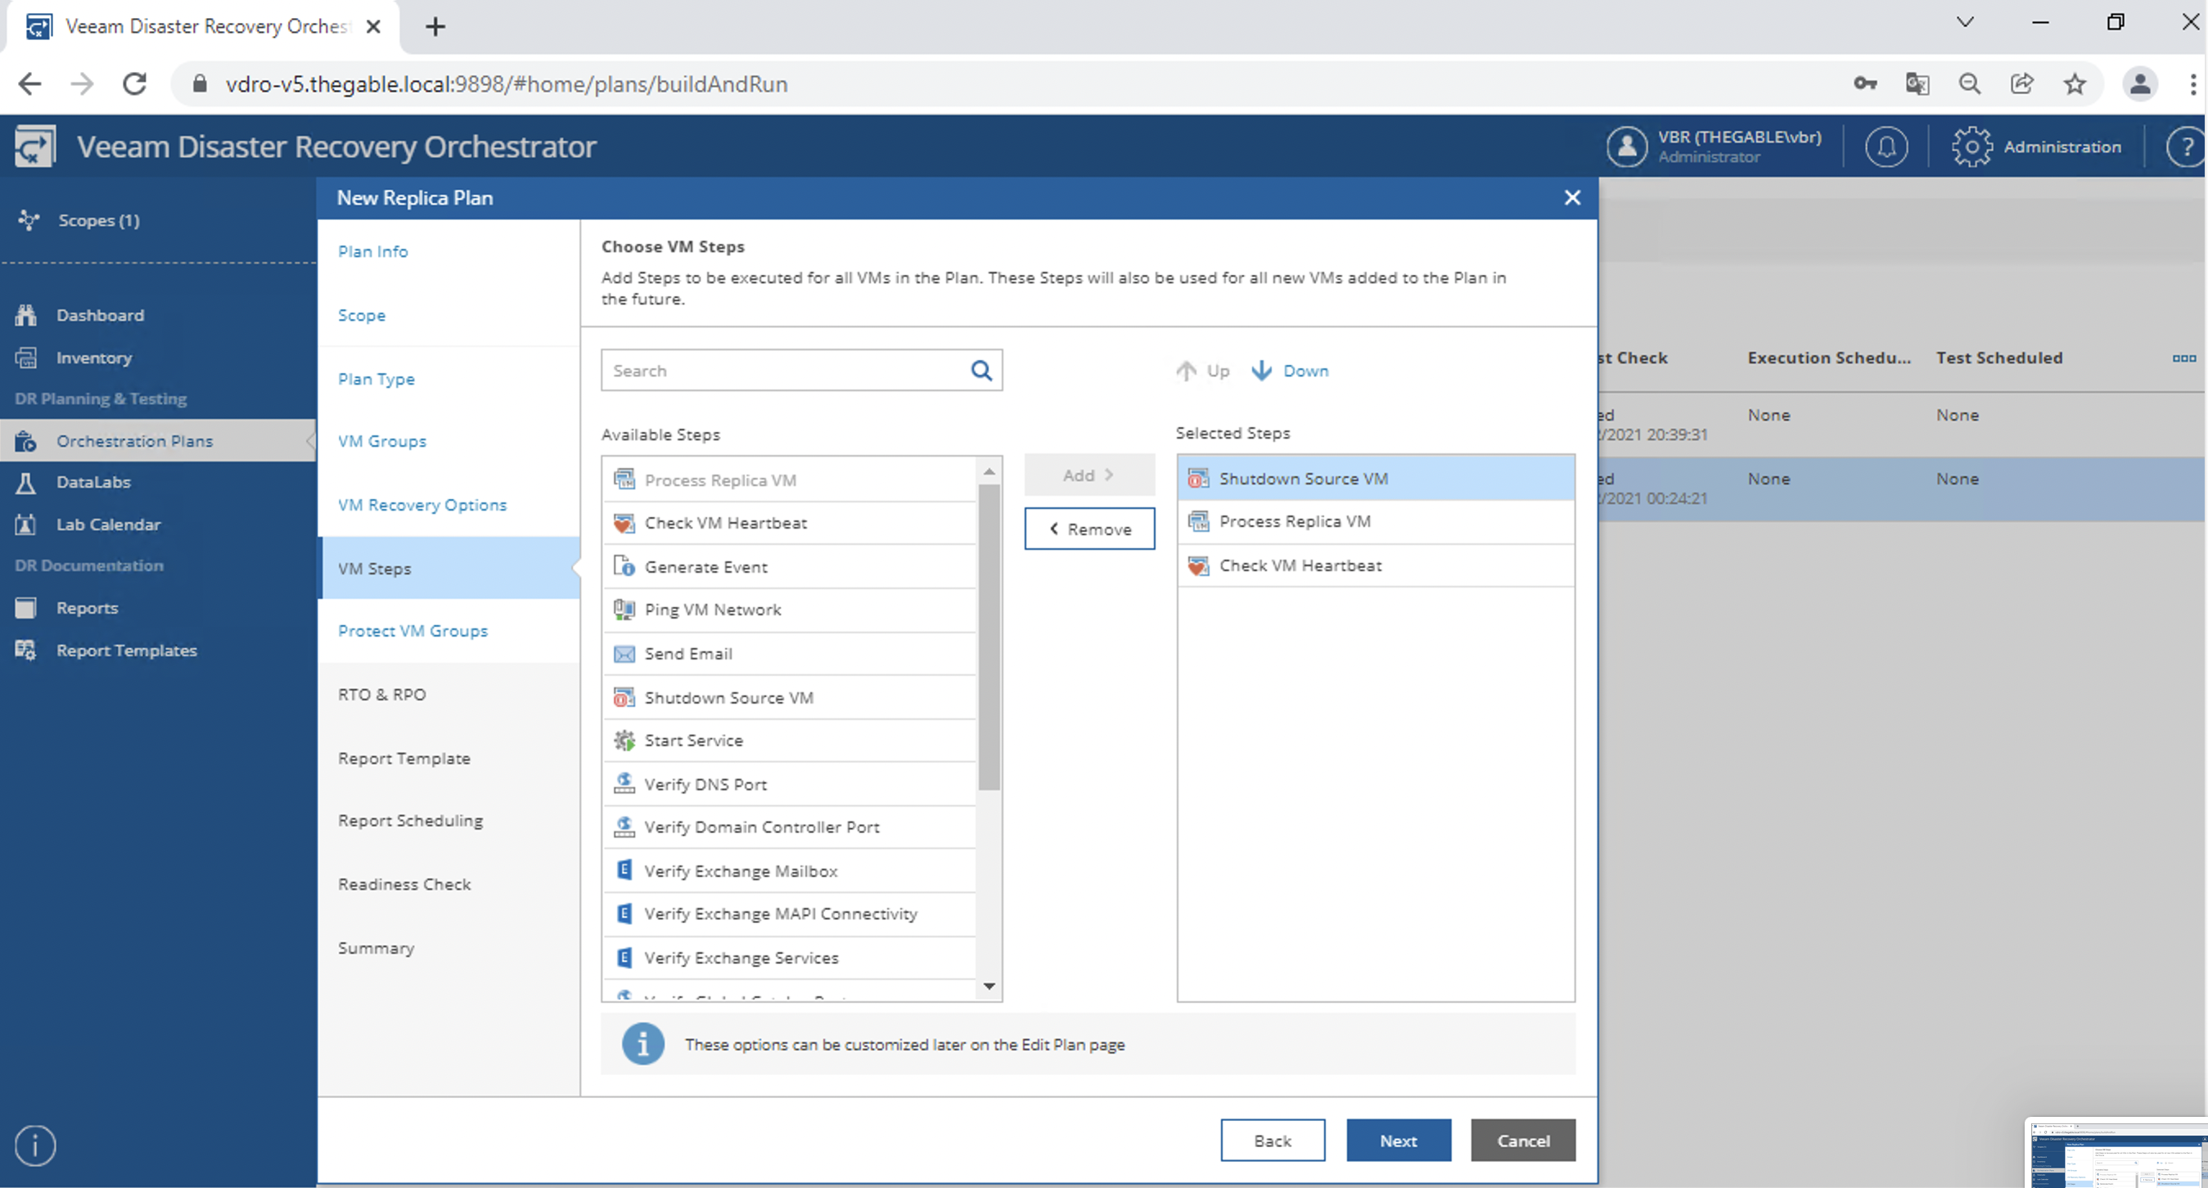Click search magnifier icon in steps search
This screenshot has height=1188, width=2208.
point(980,371)
